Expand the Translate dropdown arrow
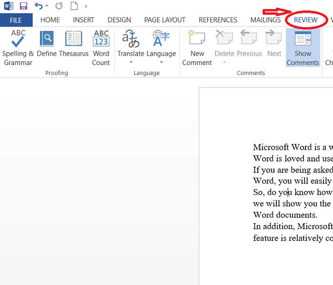 tap(131, 62)
